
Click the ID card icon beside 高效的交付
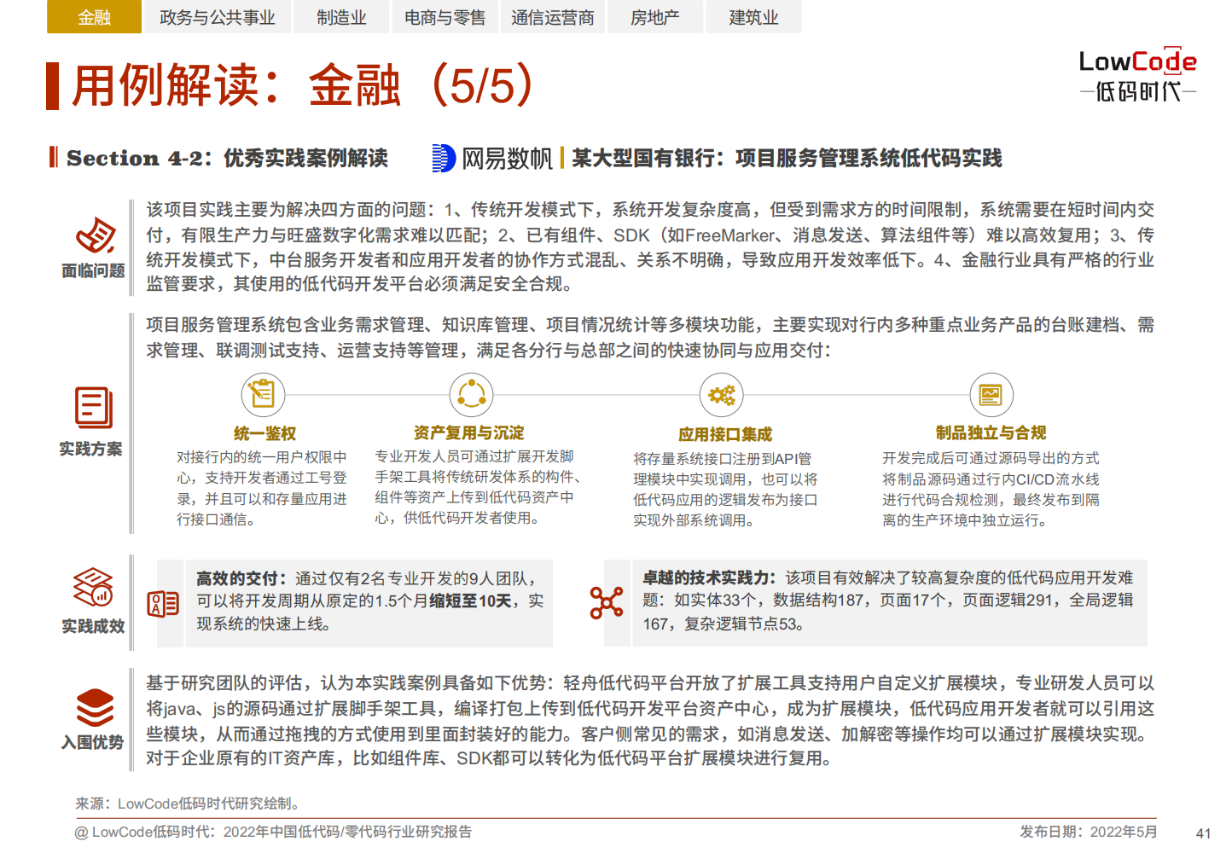tap(163, 604)
